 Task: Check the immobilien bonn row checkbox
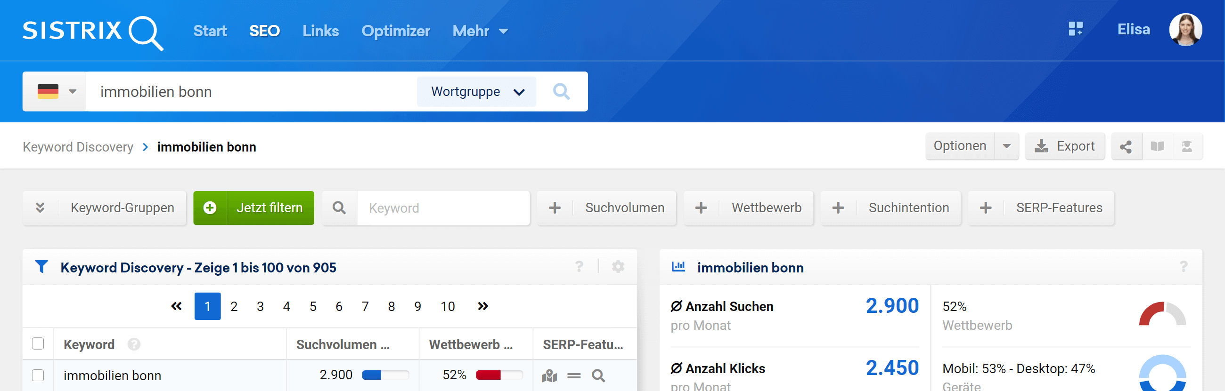(38, 375)
